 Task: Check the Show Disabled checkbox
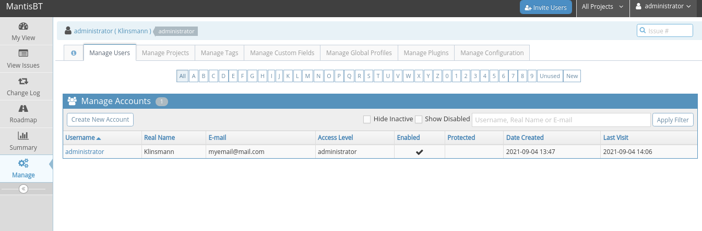pos(418,120)
